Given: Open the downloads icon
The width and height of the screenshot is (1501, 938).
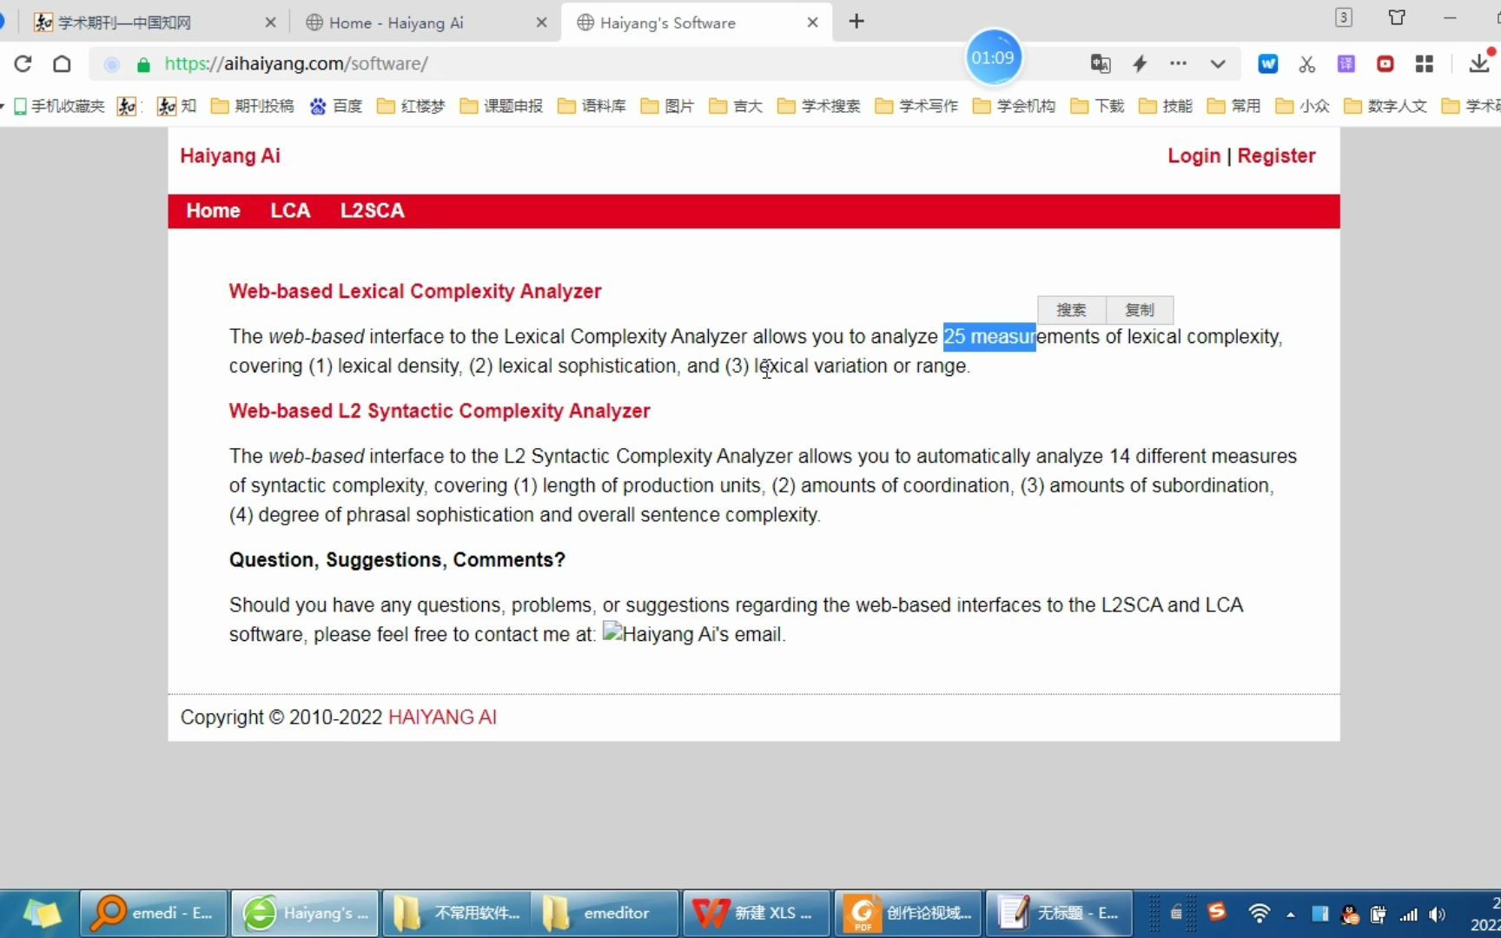Looking at the screenshot, I should click(x=1478, y=63).
